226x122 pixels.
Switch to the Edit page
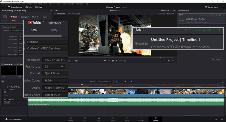(99, 119)
